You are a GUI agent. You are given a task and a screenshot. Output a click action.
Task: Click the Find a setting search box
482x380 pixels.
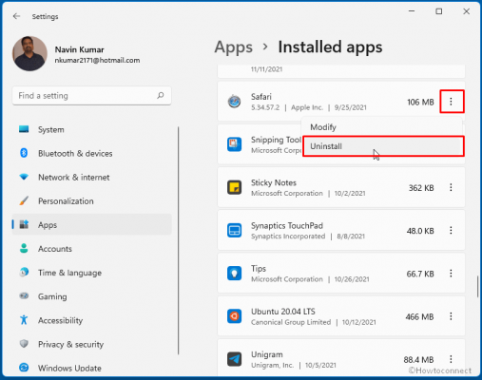click(x=92, y=95)
